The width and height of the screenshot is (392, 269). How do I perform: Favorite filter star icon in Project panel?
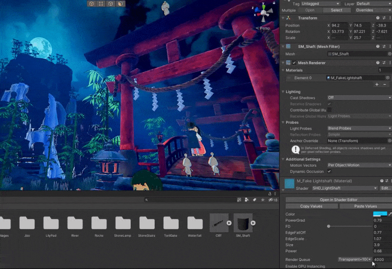tap(263, 200)
